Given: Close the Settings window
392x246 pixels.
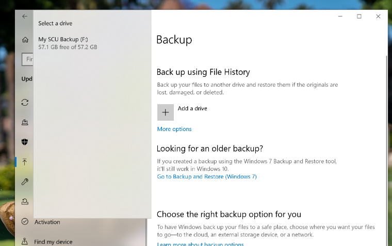Looking at the screenshot, I should 378,17.
